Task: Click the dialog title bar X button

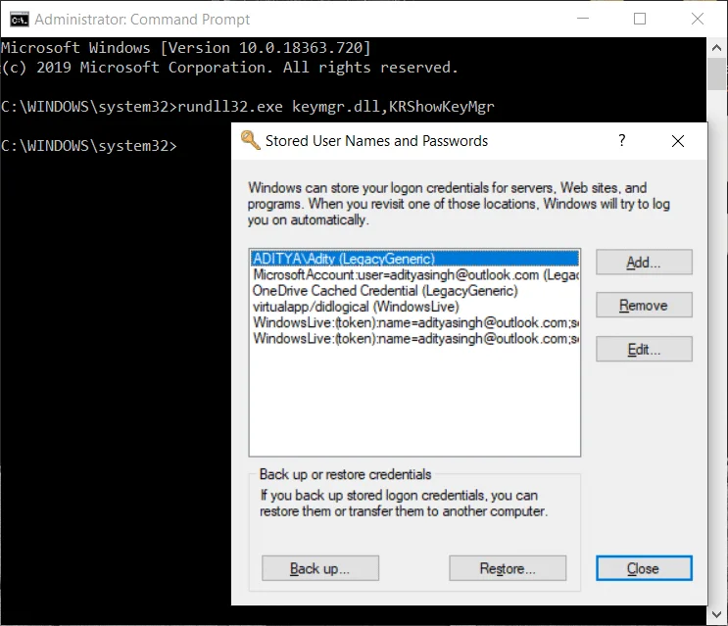Action: click(x=678, y=141)
